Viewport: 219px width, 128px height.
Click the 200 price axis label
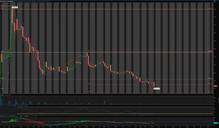215,33
